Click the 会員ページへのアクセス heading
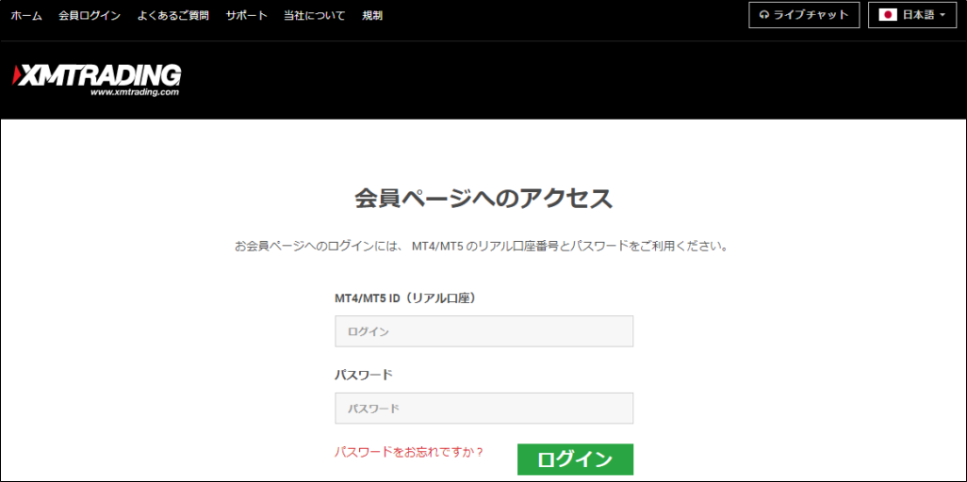Viewport: 967px width, 482px height. 483,199
